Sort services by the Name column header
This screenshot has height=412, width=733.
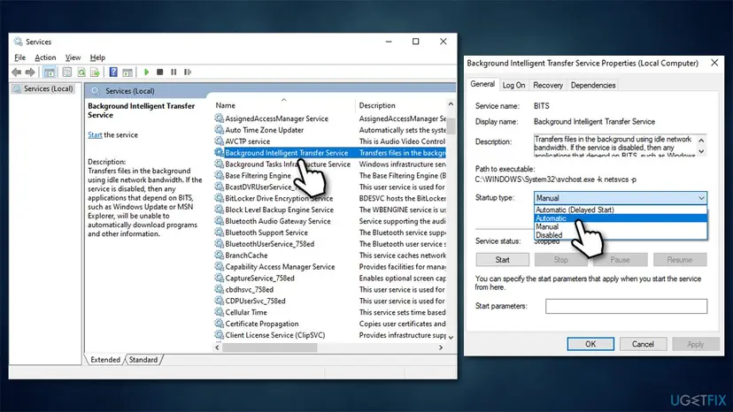point(284,105)
